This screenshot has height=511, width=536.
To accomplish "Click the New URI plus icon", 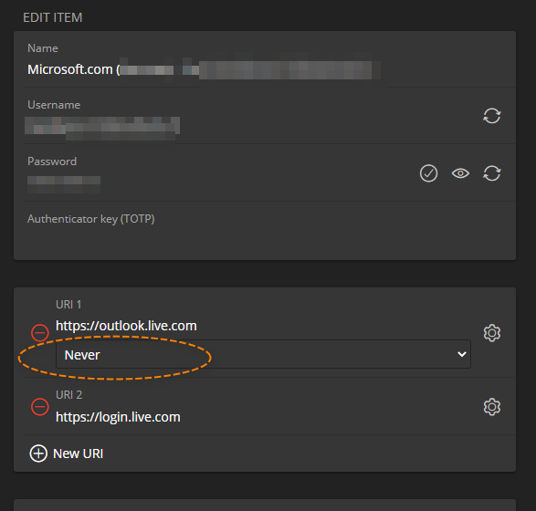I will click(38, 454).
